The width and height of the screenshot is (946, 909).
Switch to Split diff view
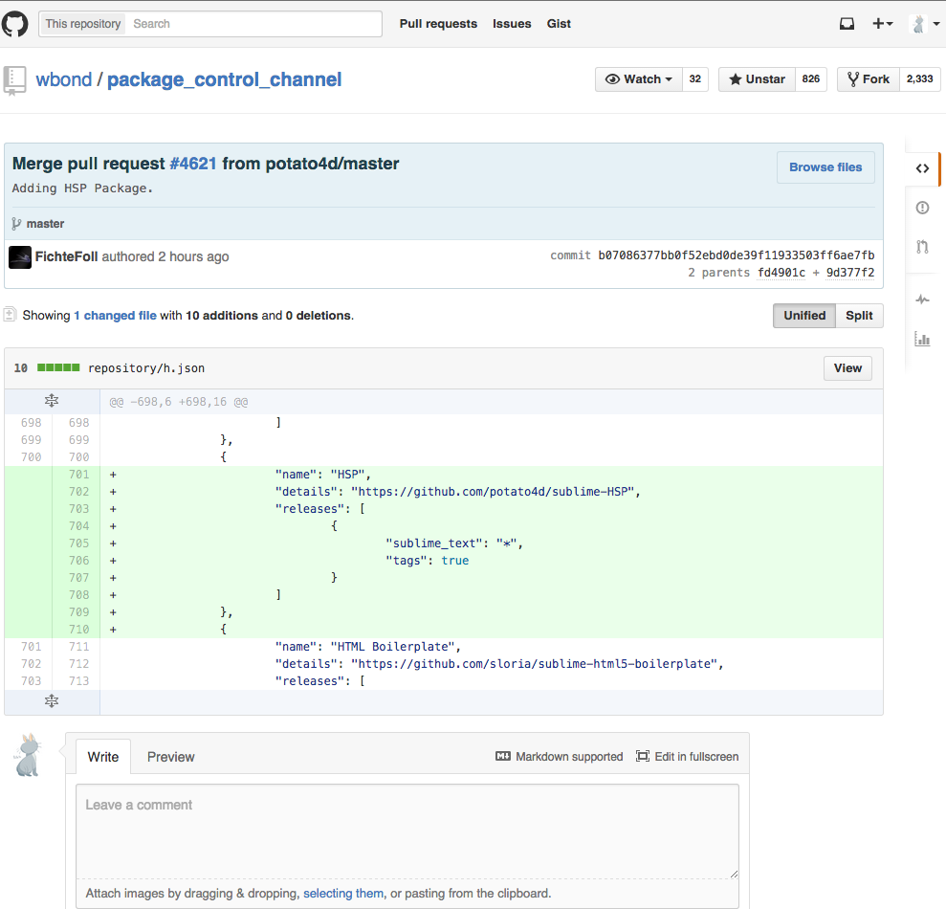(859, 316)
